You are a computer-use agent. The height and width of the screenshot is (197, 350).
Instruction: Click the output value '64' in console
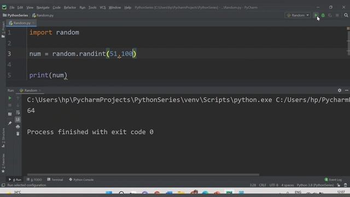pyautogui.click(x=31, y=111)
